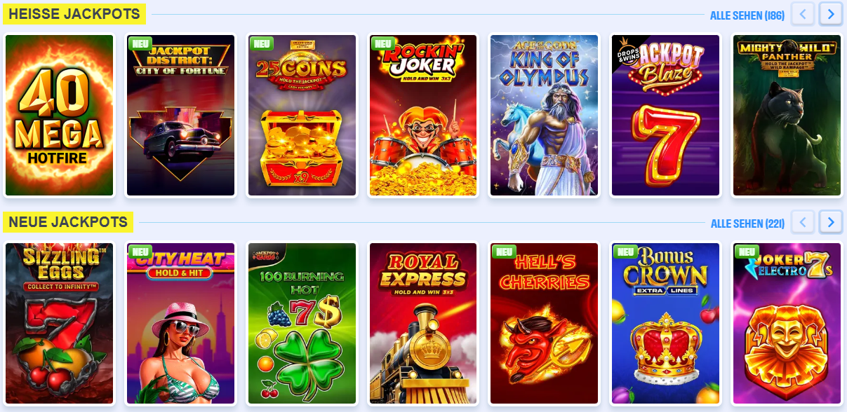This screenshot has height=412, width=847.
Task: Launch the Royal Express train slot
Action: pyautogui.click(x=423, y=324)
